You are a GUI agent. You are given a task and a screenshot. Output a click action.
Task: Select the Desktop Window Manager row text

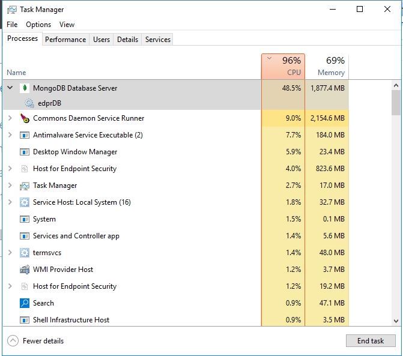click(75, 152)
